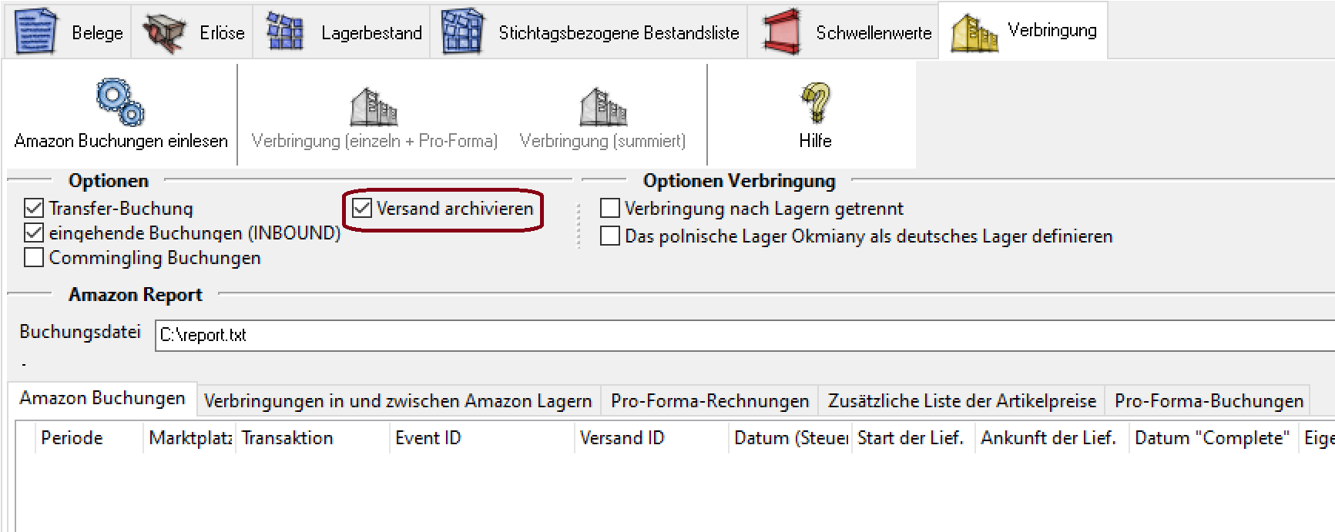
Task: Click Verbringung (einzeln + Pro-Forma) warehouse icon
Action: tap(374, 107)
